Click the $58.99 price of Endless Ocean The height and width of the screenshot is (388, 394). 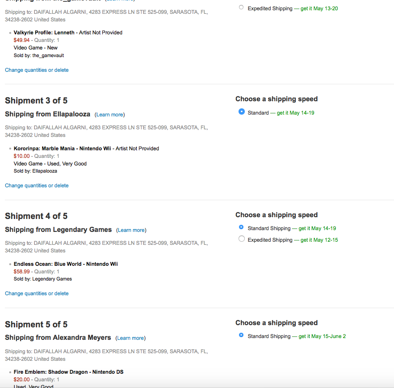(21, 272)
